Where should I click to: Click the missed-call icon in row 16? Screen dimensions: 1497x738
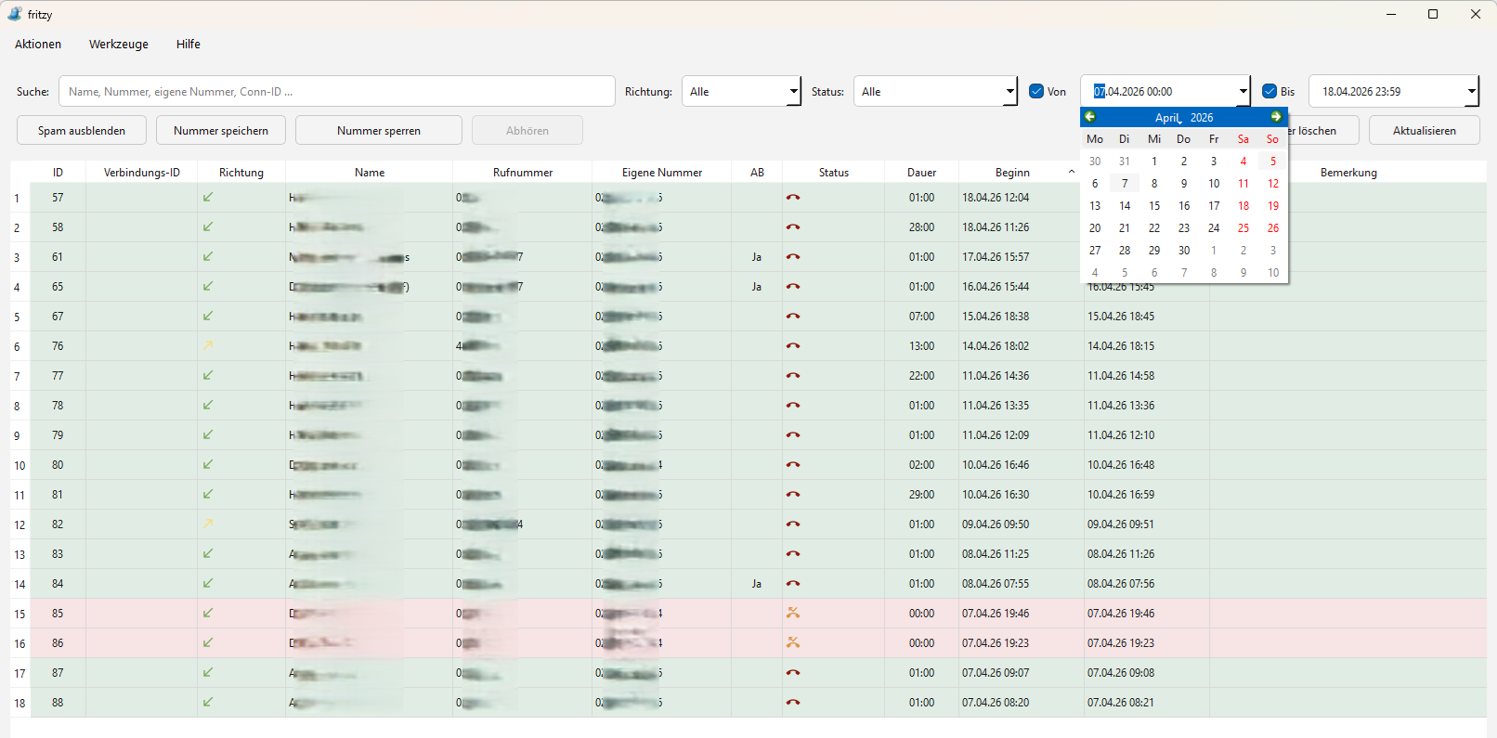[x=793, y=642]
